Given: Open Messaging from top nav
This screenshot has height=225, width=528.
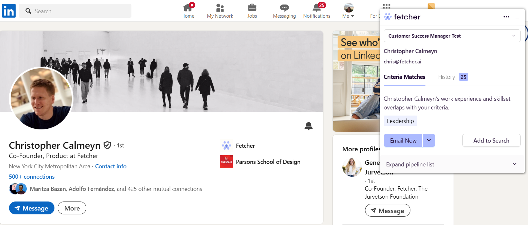Looking at the screenshot, I should [284, 11].
